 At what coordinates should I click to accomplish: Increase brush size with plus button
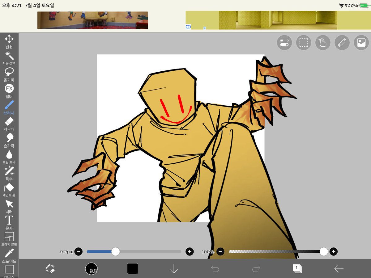click(190, 252)
